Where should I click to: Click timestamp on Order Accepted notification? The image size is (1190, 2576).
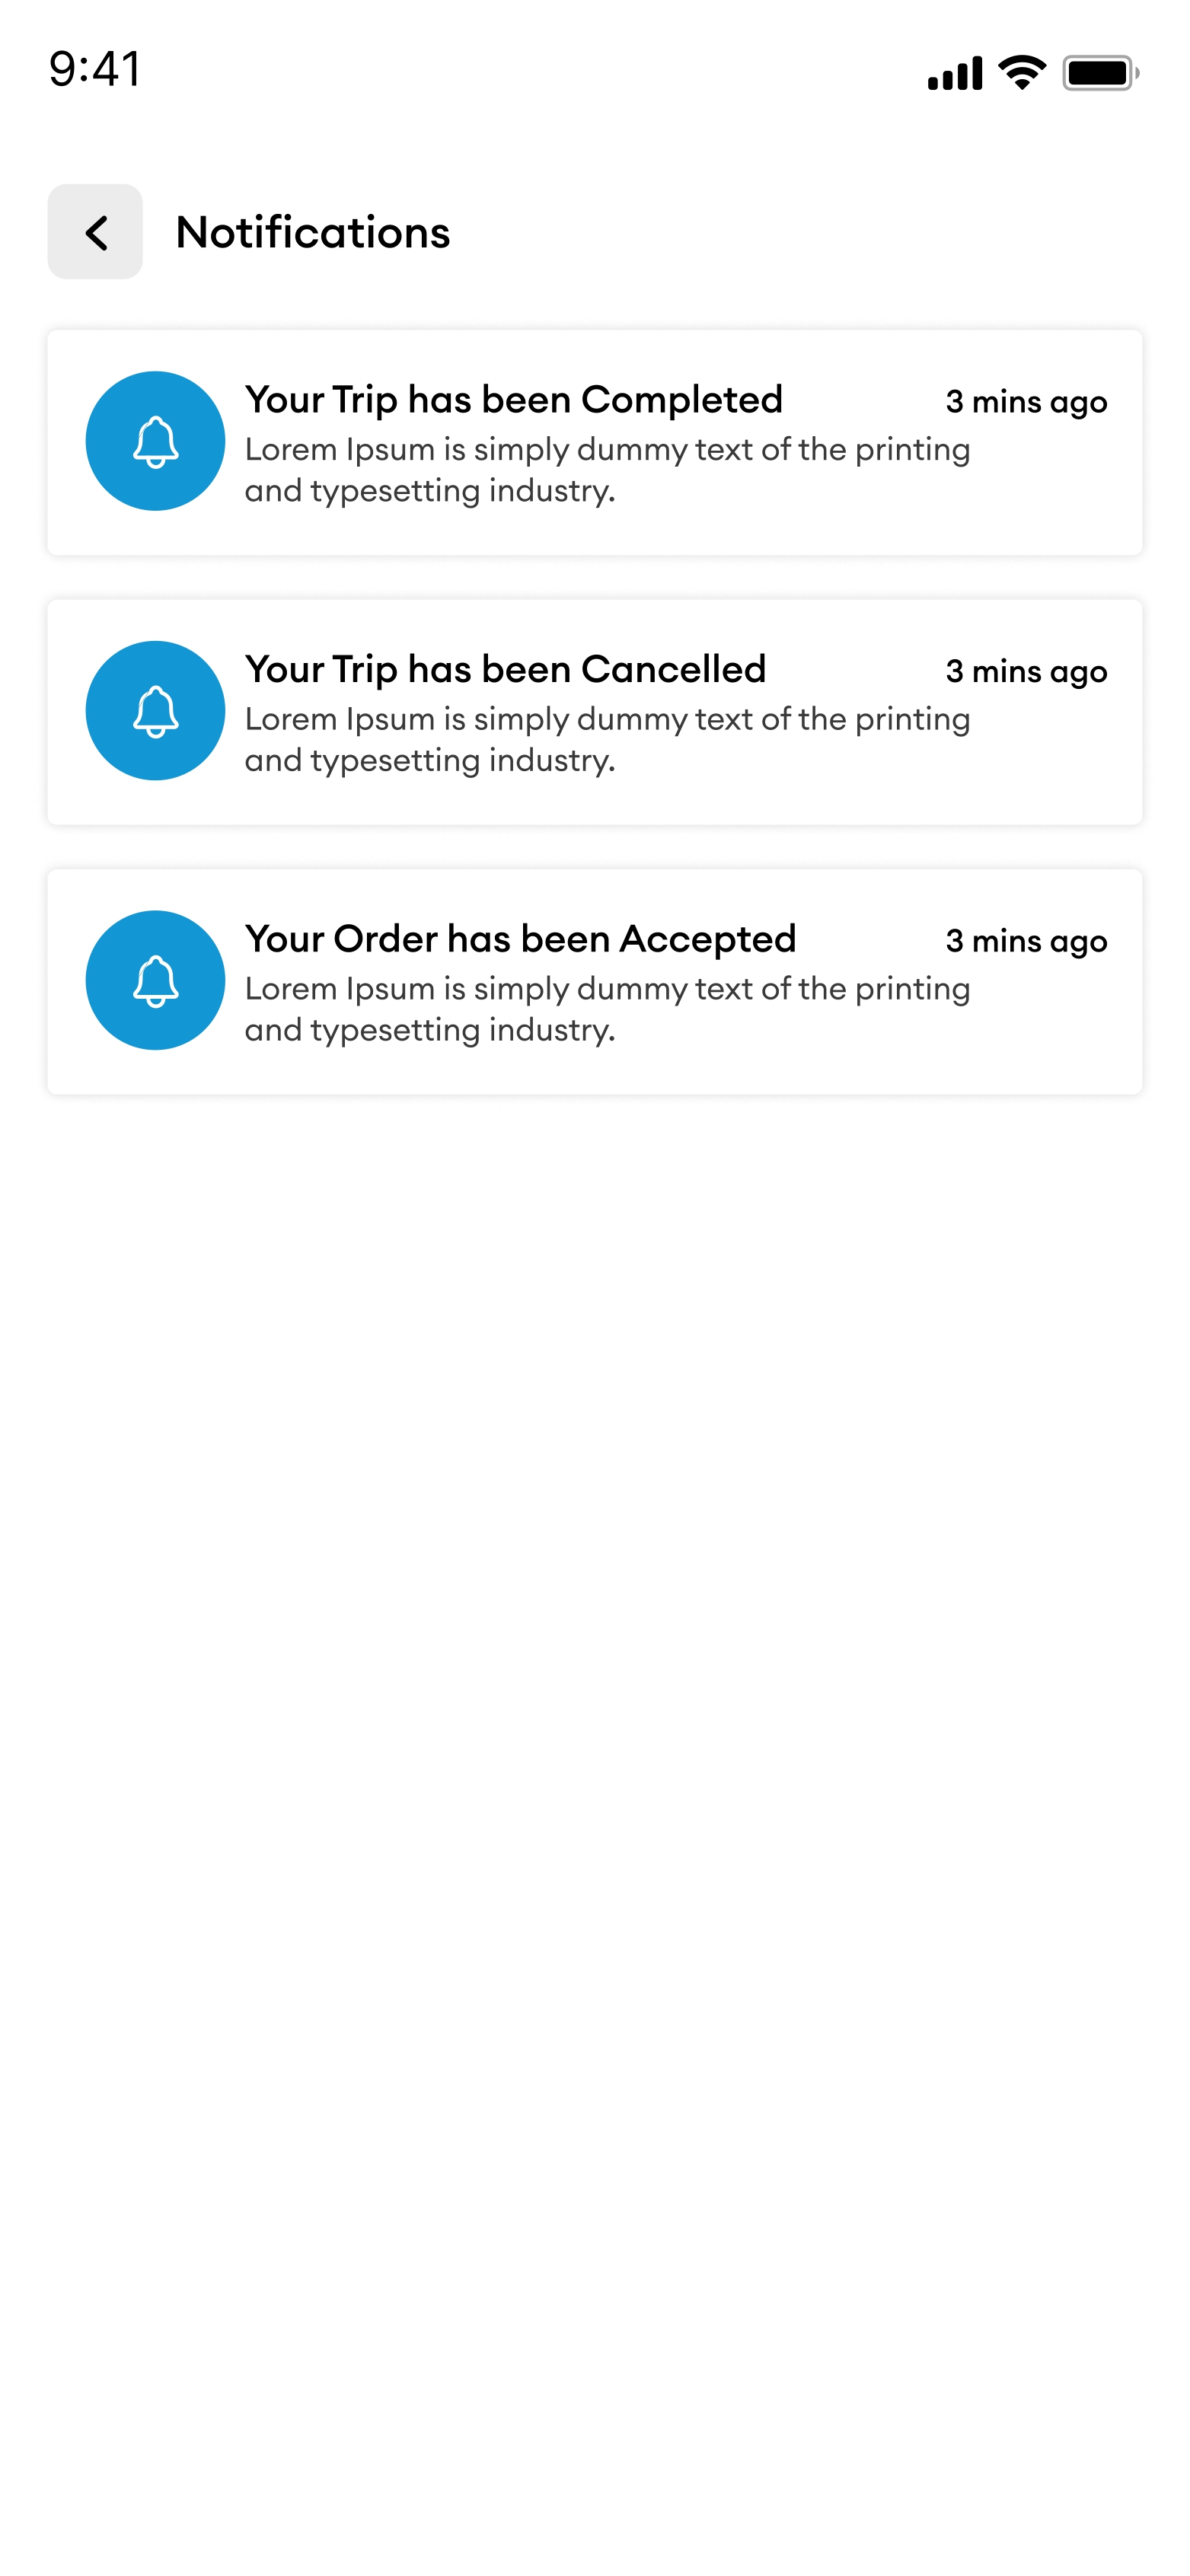1026,941
